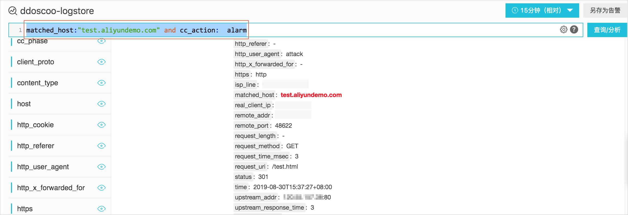Viewport: 628px width, 215px height.
Task: Click the 查询/分析 search button
Action: (607, 30)
